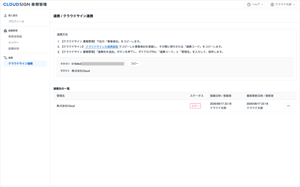
Task: Copy the 事業者ID with コピー button
Action: (134, 64)
